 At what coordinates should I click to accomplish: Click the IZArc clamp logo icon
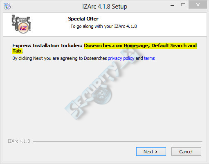pyautogui.click(x=22, y=24)
